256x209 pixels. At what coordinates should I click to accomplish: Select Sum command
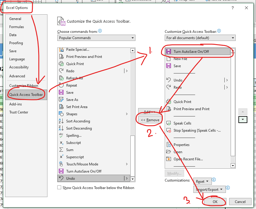pos(94,150)
